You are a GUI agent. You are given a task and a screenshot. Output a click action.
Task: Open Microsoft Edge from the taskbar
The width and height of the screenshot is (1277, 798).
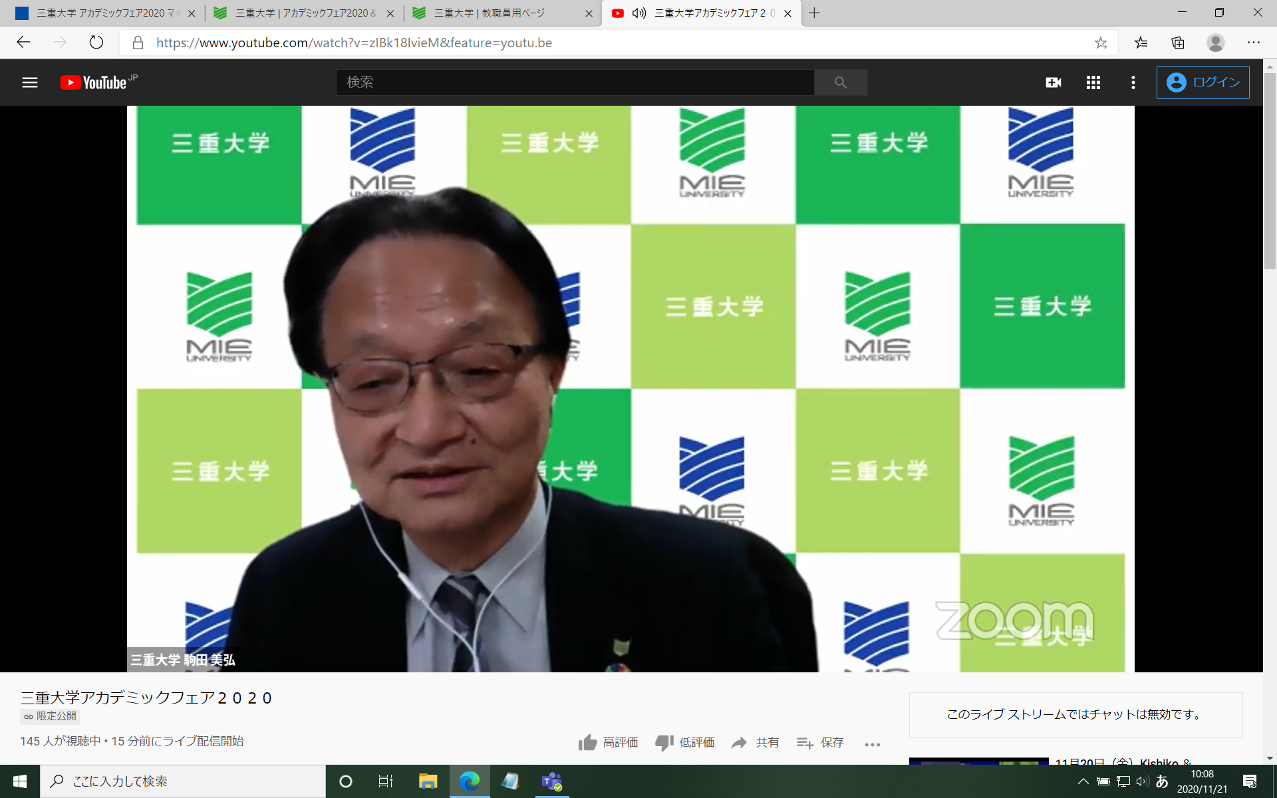point(470,781)
